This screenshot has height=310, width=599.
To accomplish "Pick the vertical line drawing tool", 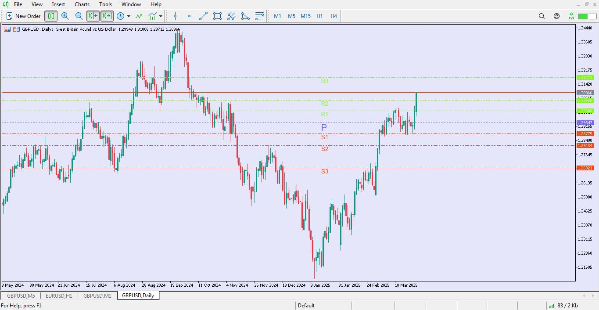I will click(175, 16).
